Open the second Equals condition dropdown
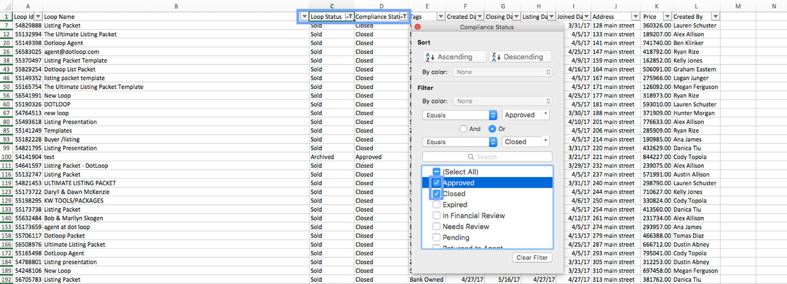Screen dimensions: 787x284 (x=460, y=142)
